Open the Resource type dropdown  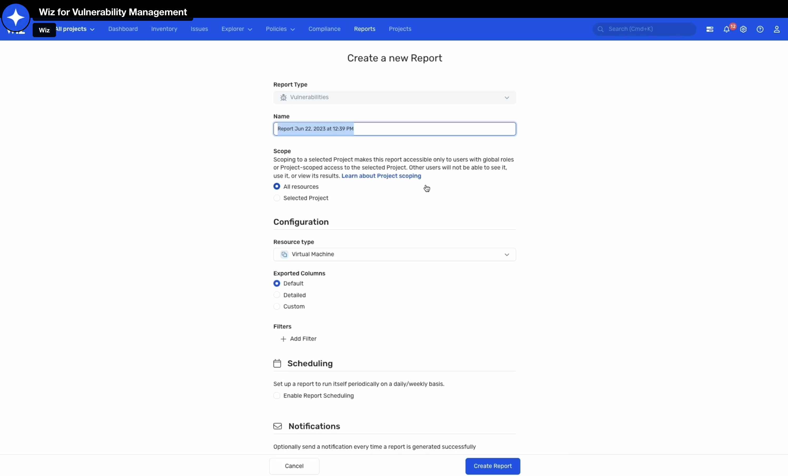pyautogui.click(x=395, y=254)
